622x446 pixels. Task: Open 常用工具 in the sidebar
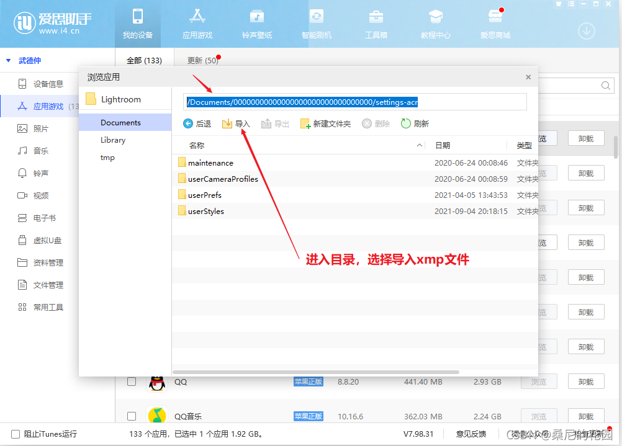click(40, 307)
